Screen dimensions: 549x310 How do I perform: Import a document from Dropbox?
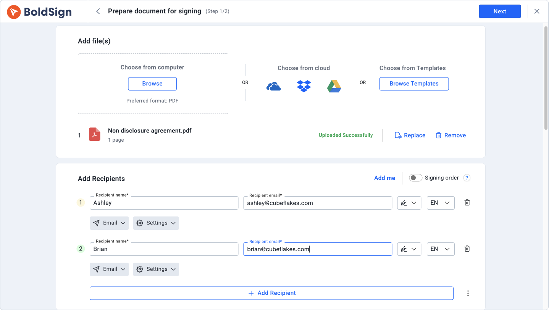point(303,86)
